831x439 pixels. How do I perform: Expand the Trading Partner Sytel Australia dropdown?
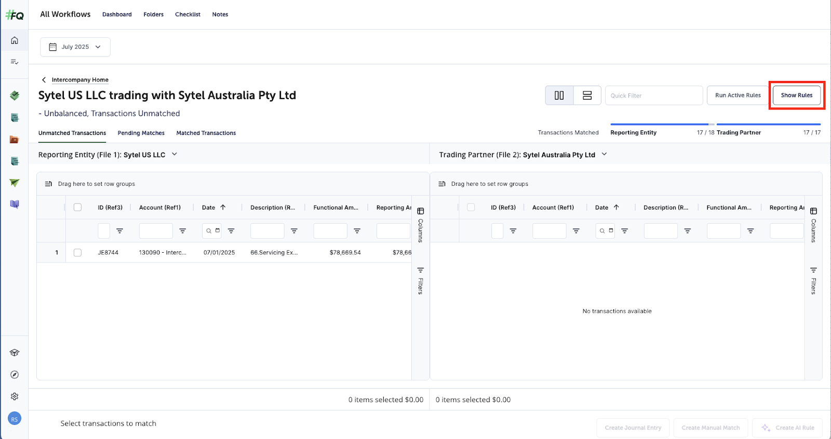(604, 154)
